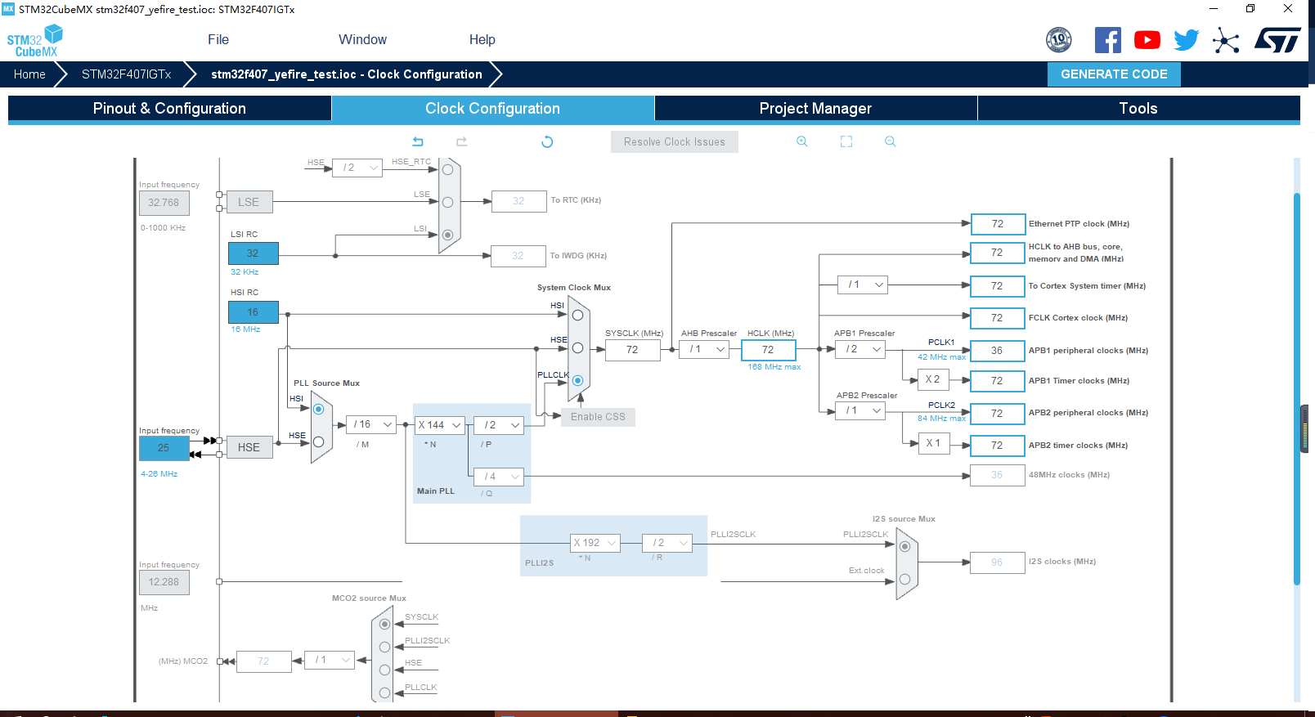This screenshot has height=717, width=1315.
Task: Click the vertical scrollbar thumb
Action: click(1297, 388)
